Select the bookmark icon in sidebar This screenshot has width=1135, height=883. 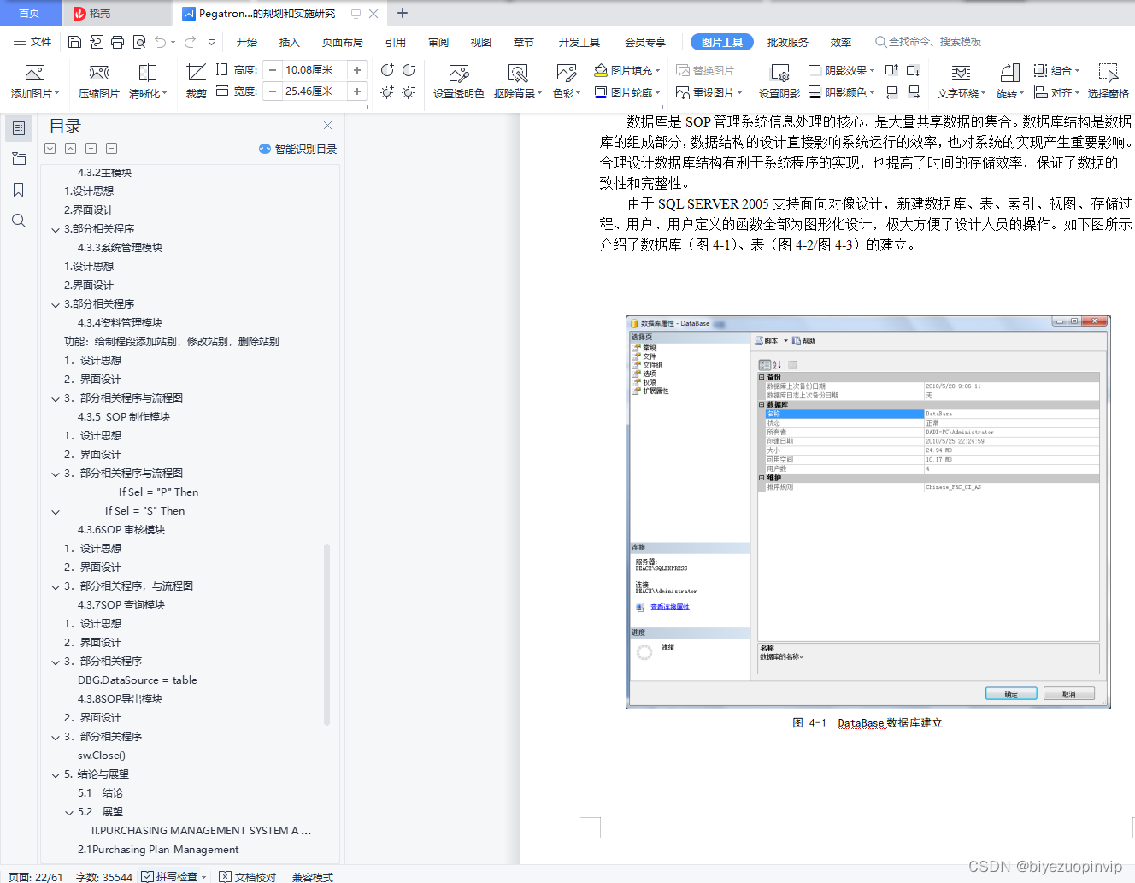(19, 190)
